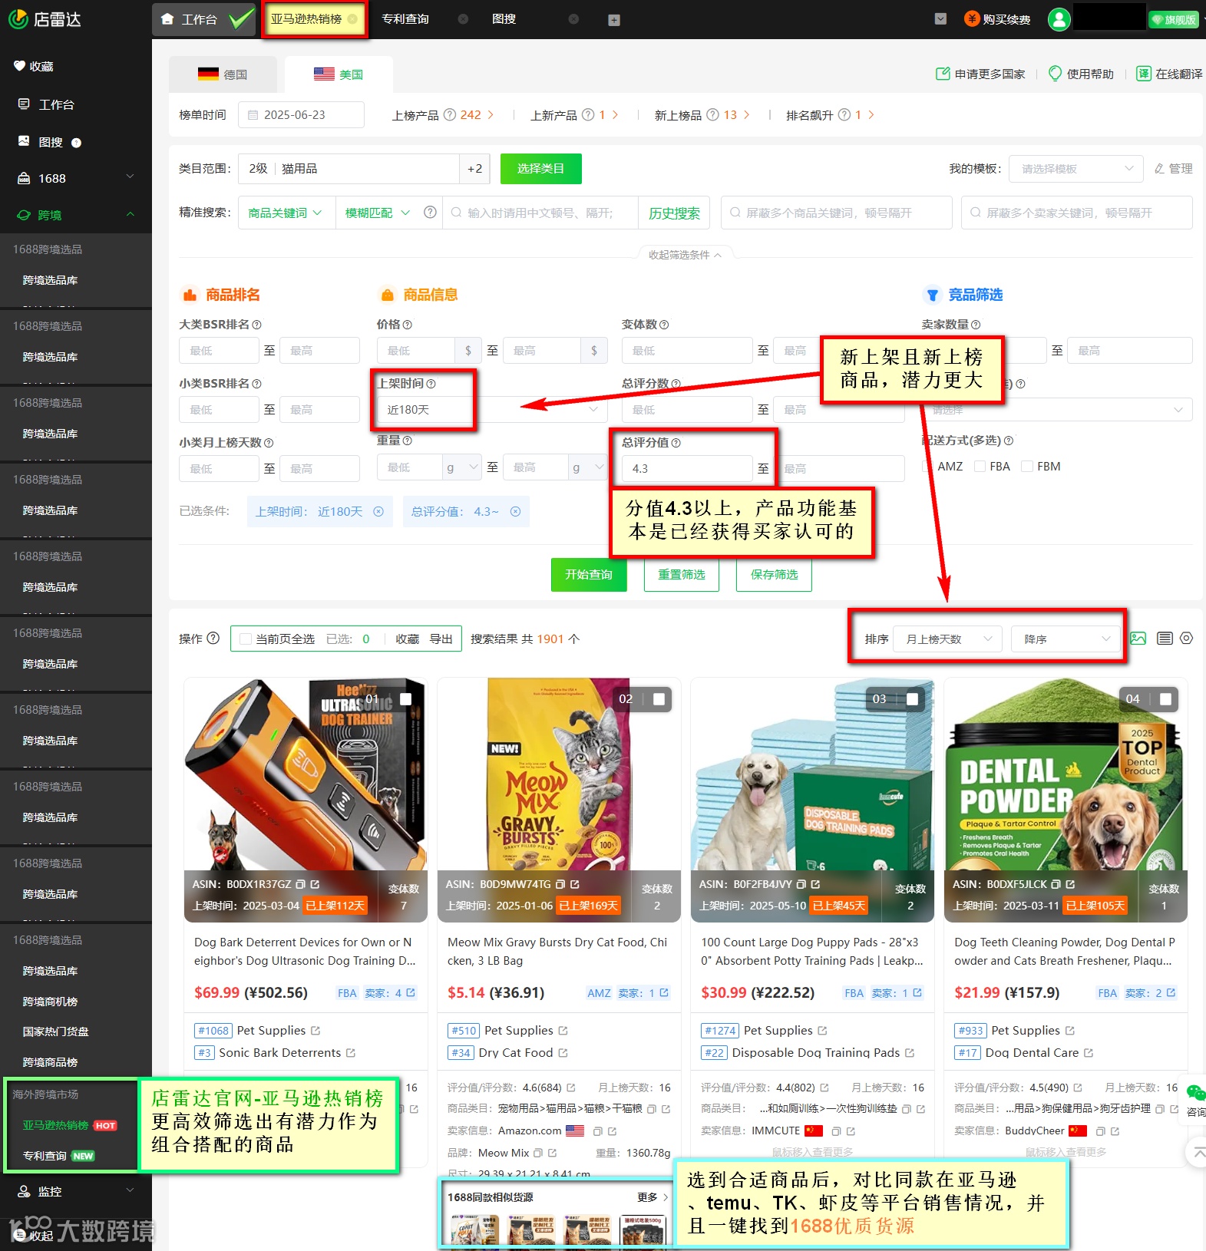The image size is (1206, 1251).
Task: Check the FBA delivery option
Action: [x=980, y=467]
